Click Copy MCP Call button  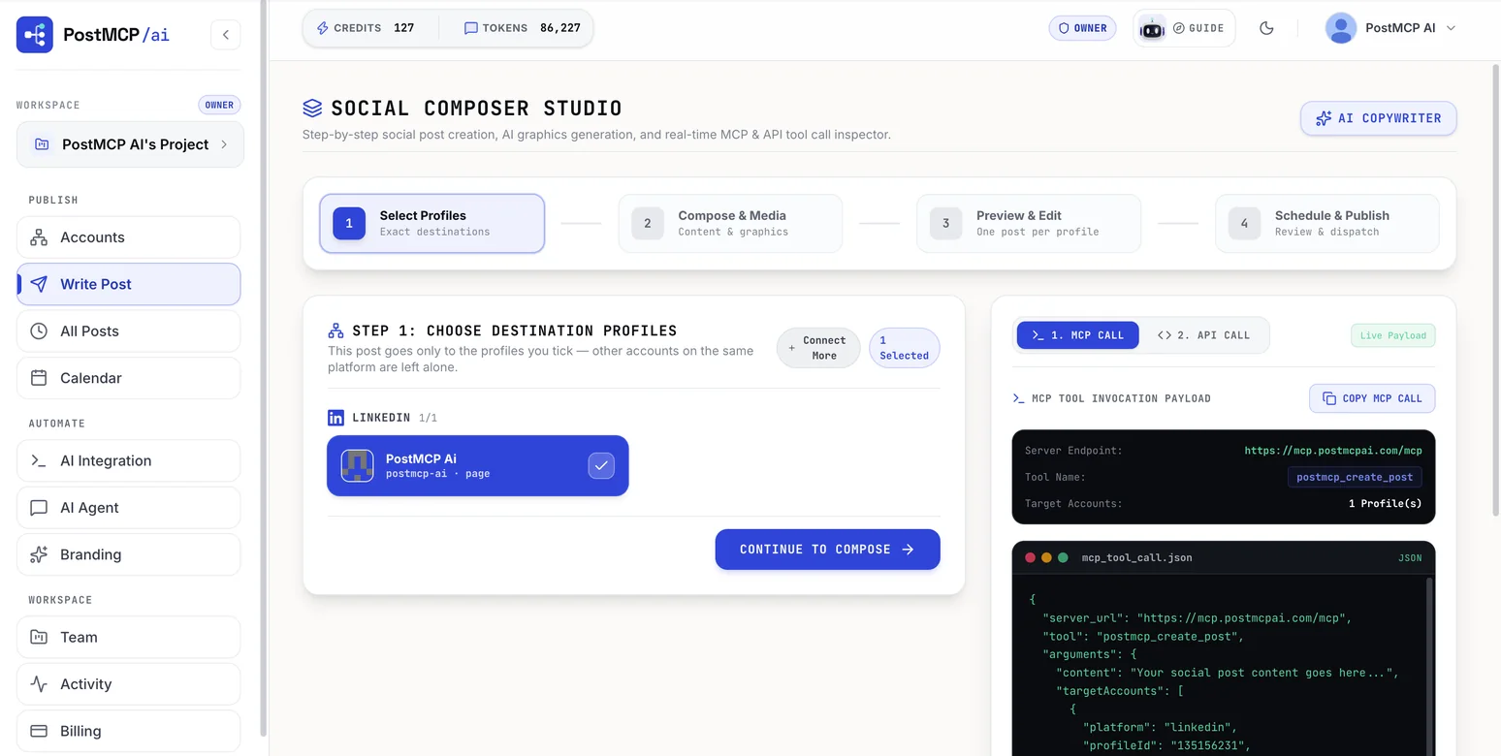[1372, 398]
